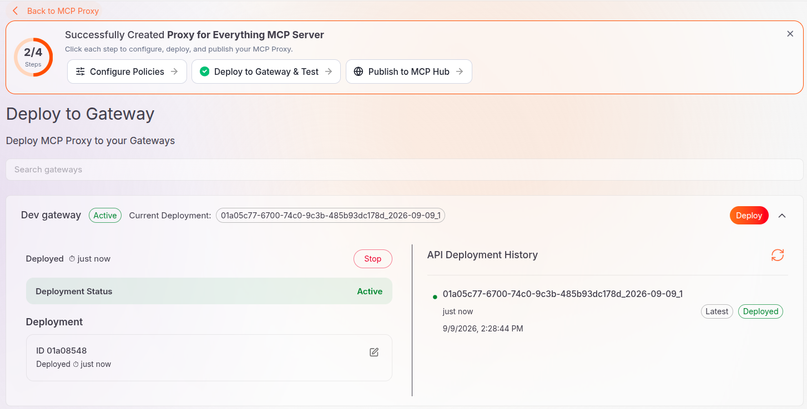Click the Latest badge
The height and width of the screenshot is (409, 807).
click(717, 311)
